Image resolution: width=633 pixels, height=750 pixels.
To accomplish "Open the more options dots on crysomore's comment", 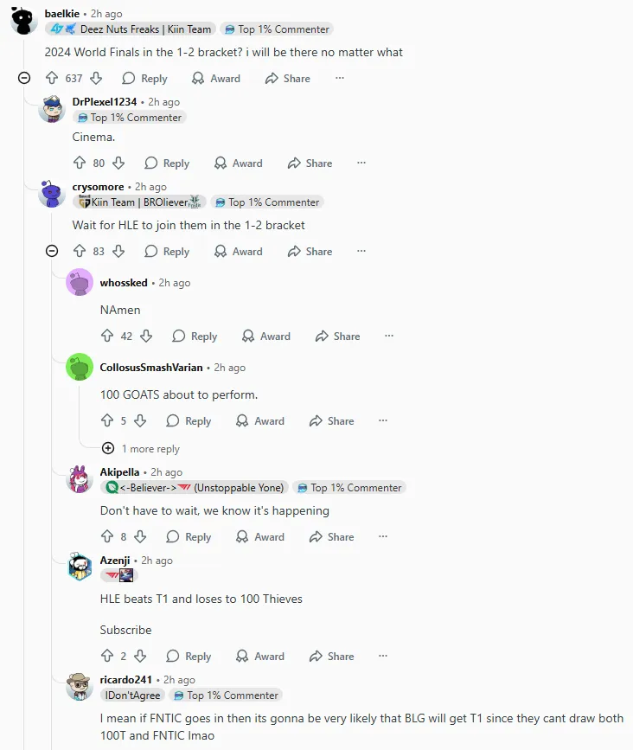I will click(x=361, y=251).
